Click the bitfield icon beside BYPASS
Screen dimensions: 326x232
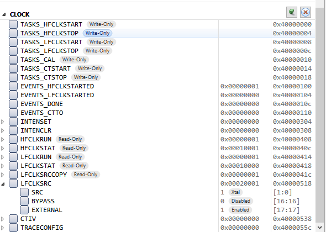pos(24,201)
